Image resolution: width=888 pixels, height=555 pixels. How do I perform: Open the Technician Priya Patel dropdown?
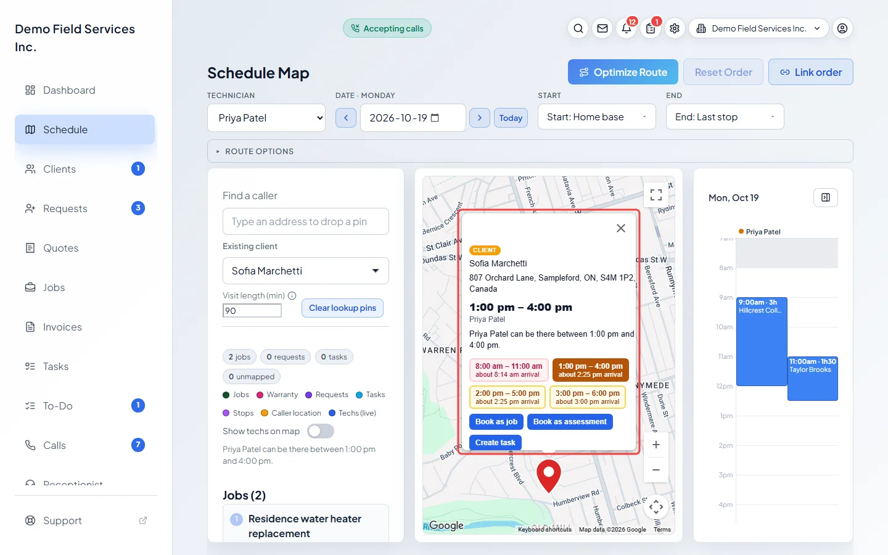[266, 118]
